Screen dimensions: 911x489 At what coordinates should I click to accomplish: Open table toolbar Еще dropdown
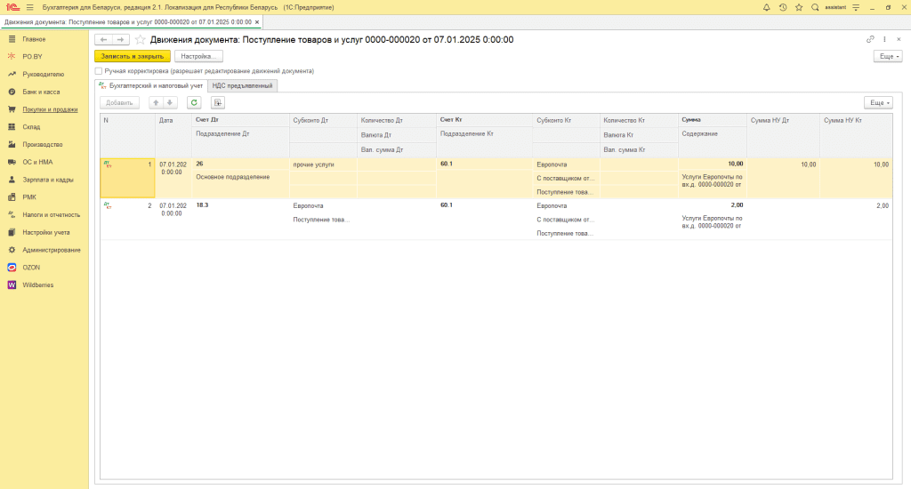(878, 103)
